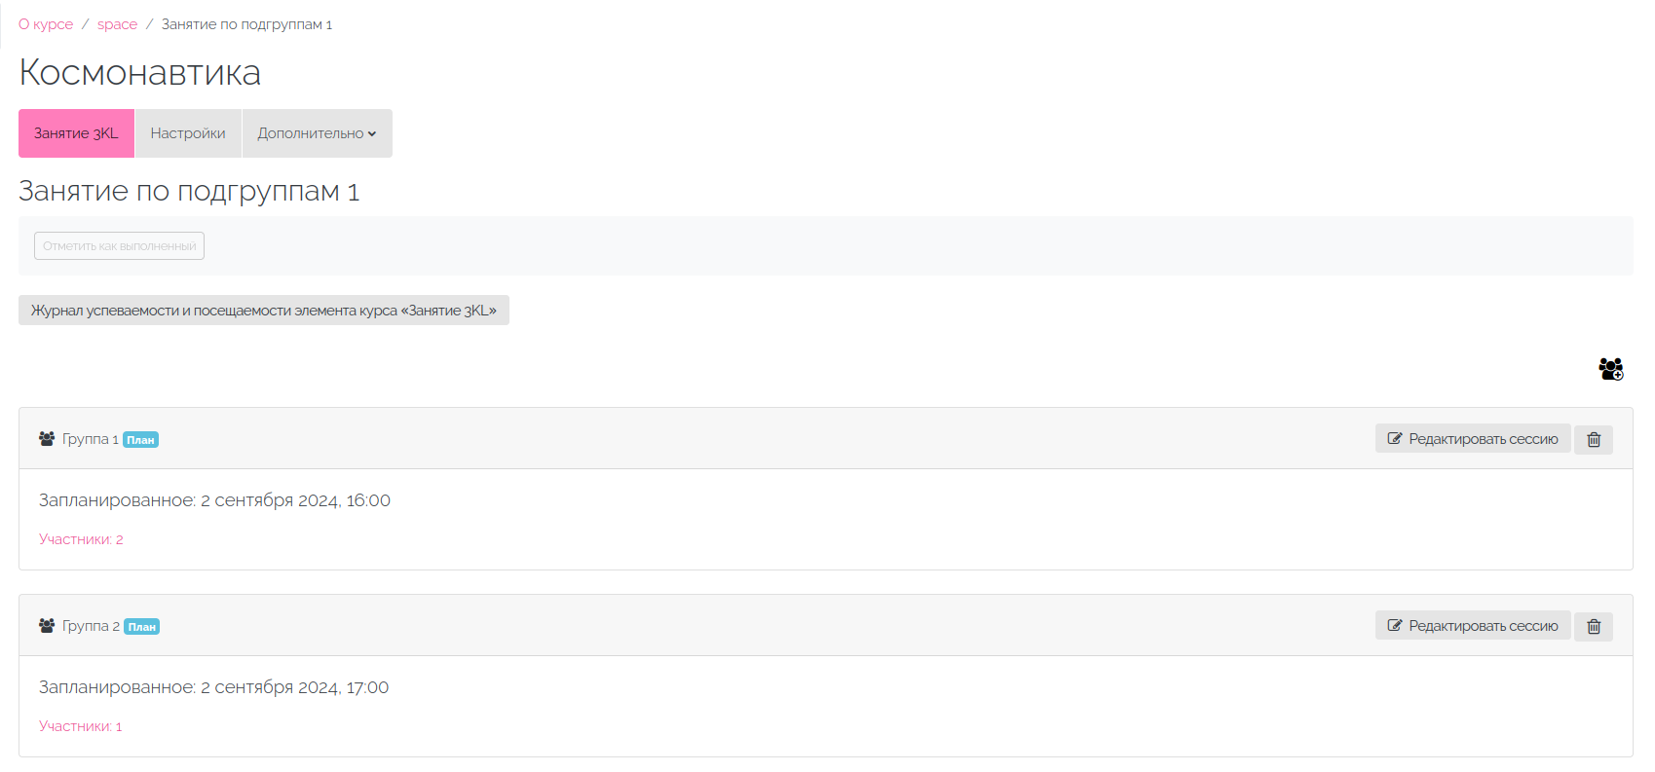Open the Журнал успеваемости и посещаемости button
This screenshot has width=1655, height=772.
[264, 311]
